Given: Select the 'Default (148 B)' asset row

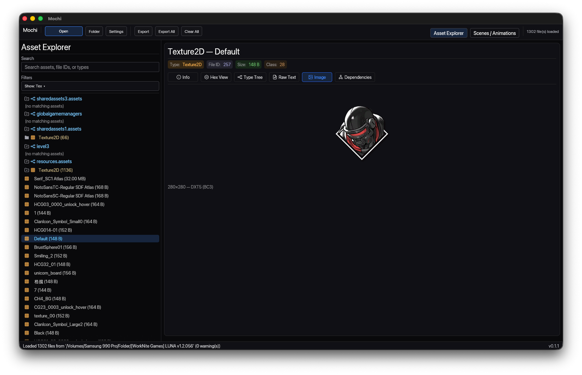Looking at the screenshot, I should click(90, 239).
